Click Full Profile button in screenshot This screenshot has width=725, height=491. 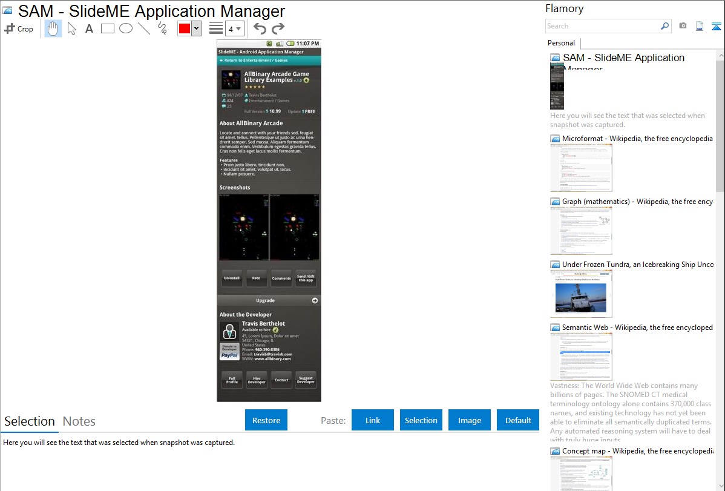232,380
